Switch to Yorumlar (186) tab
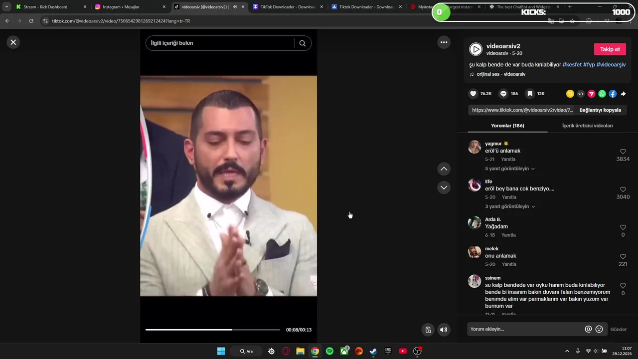 coord(507,126)
